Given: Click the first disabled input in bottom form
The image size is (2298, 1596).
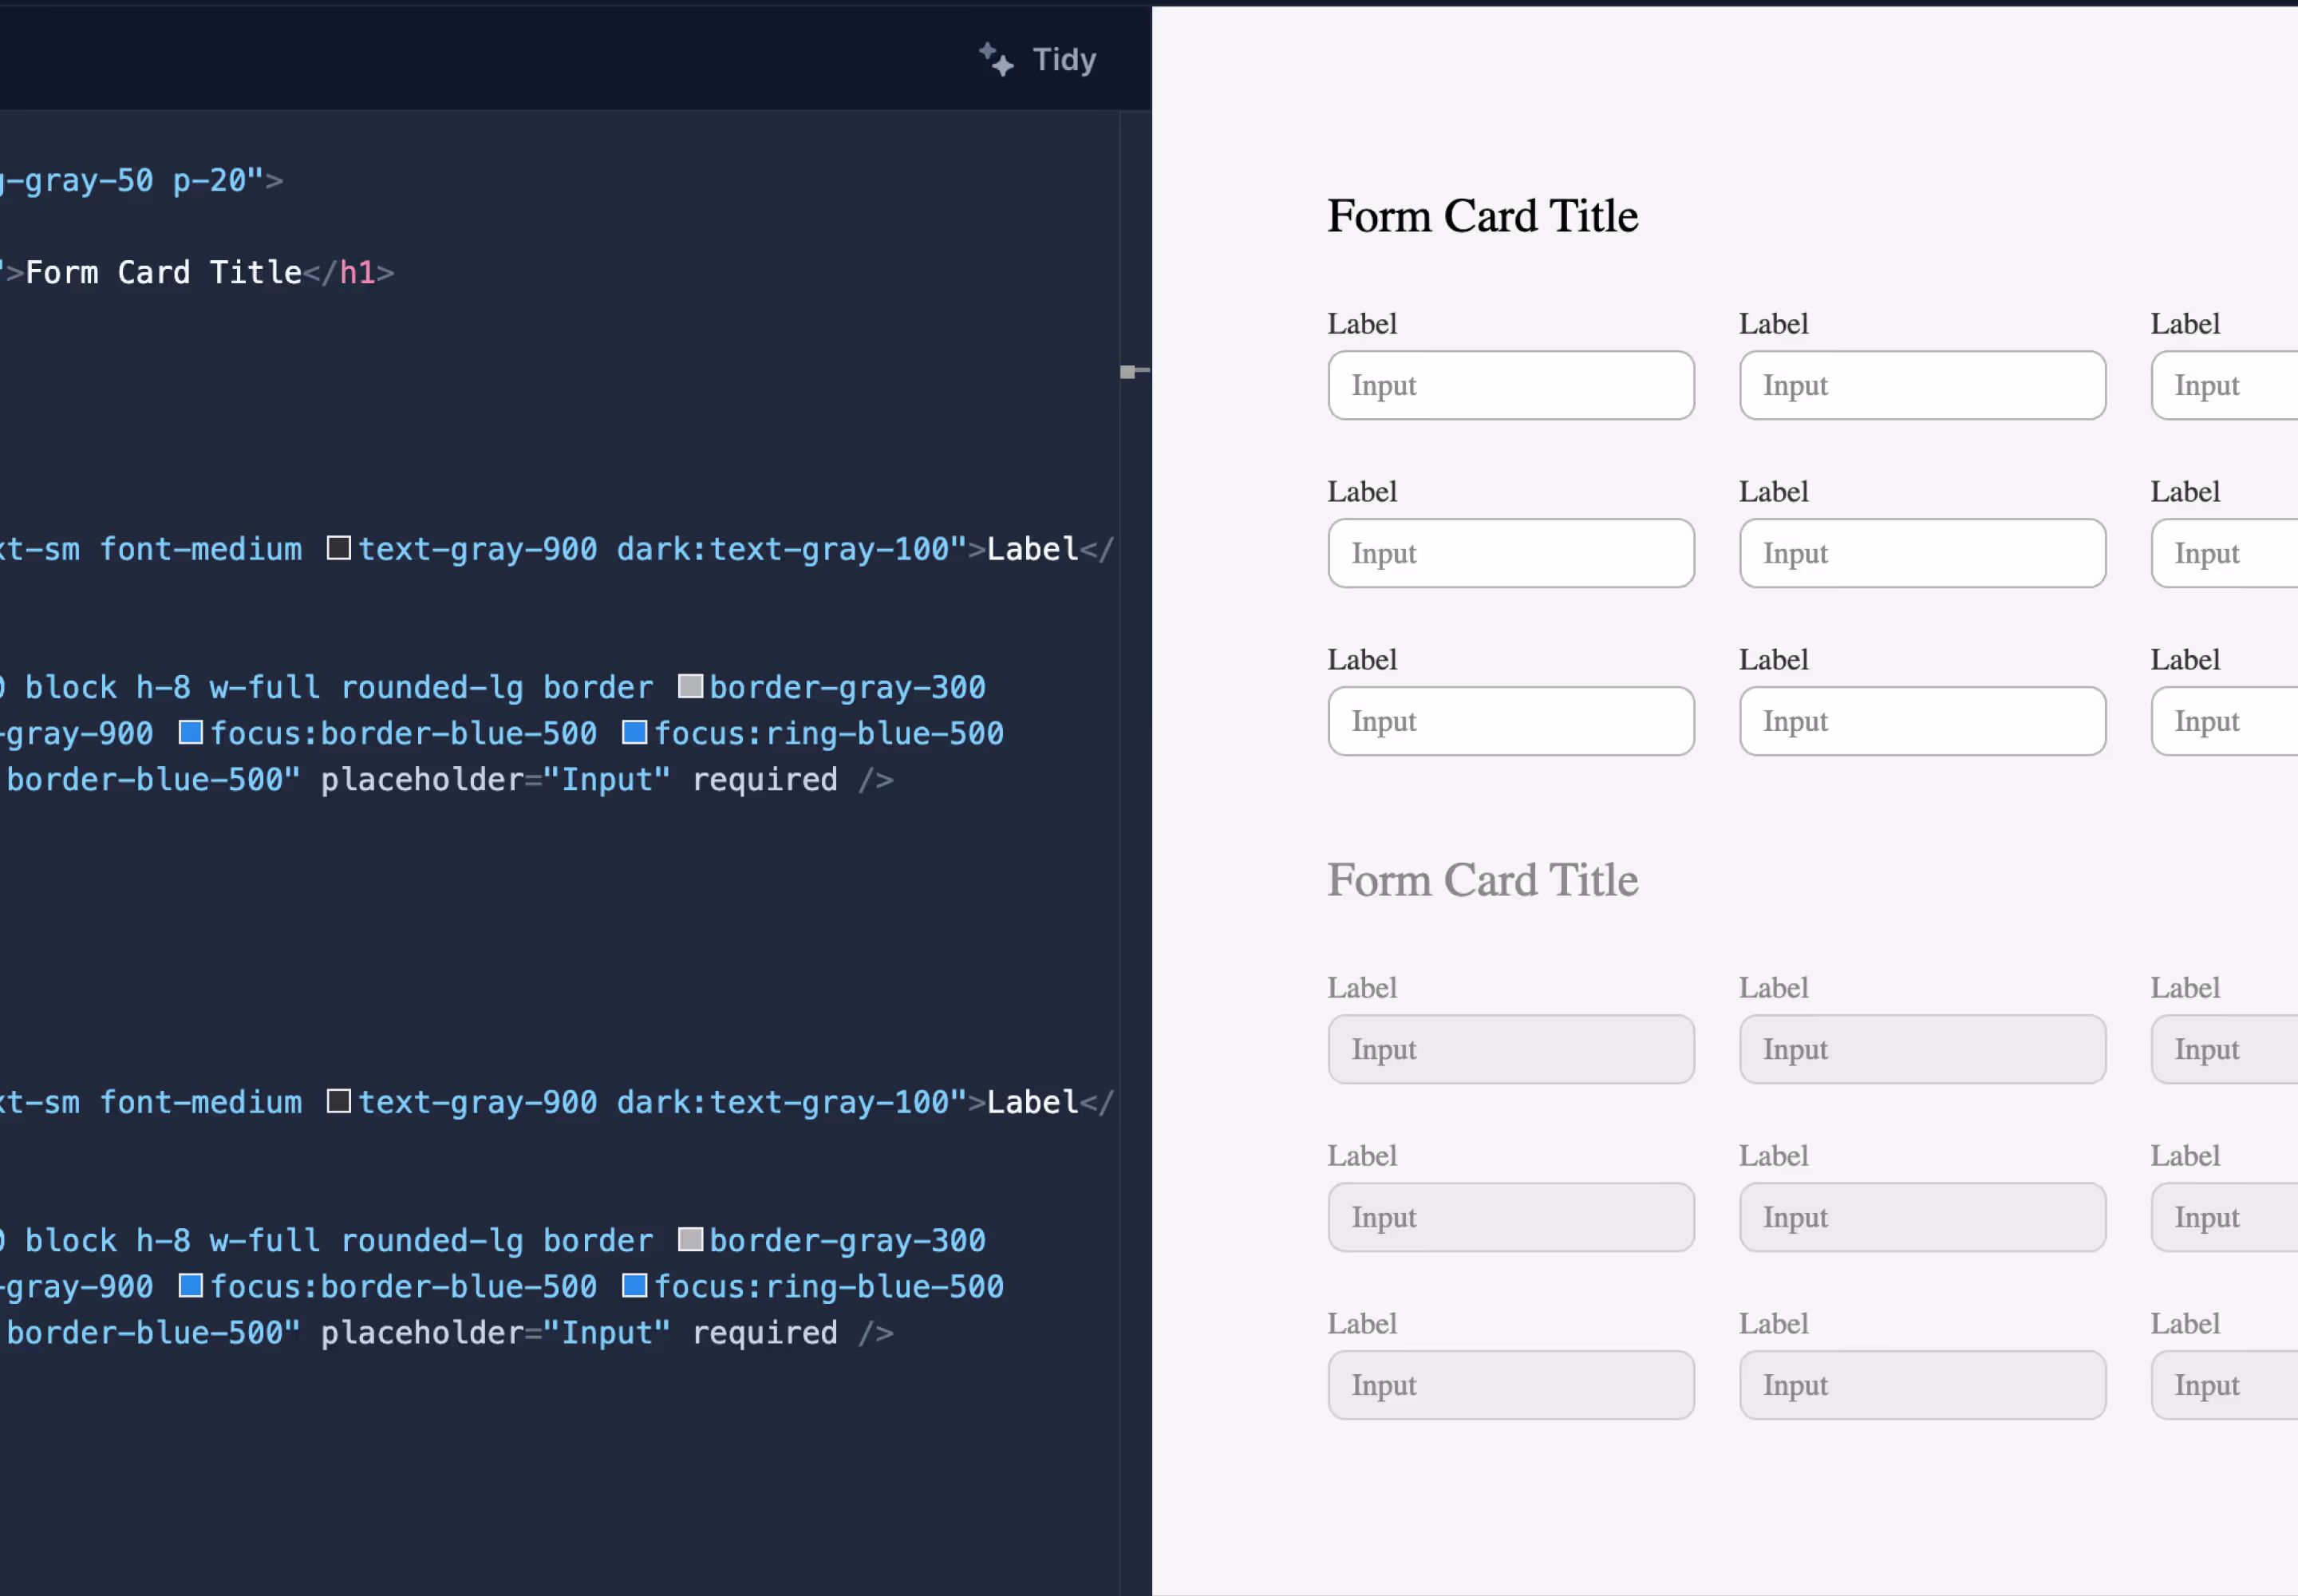Looking at the screenshot, I should [1510, 1049].
